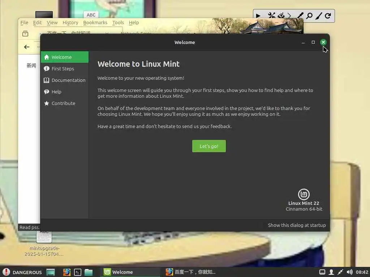The width and height of the screenshot is (370, 277).
Task: Open Firefox View menu
Action: click(52, 23)
